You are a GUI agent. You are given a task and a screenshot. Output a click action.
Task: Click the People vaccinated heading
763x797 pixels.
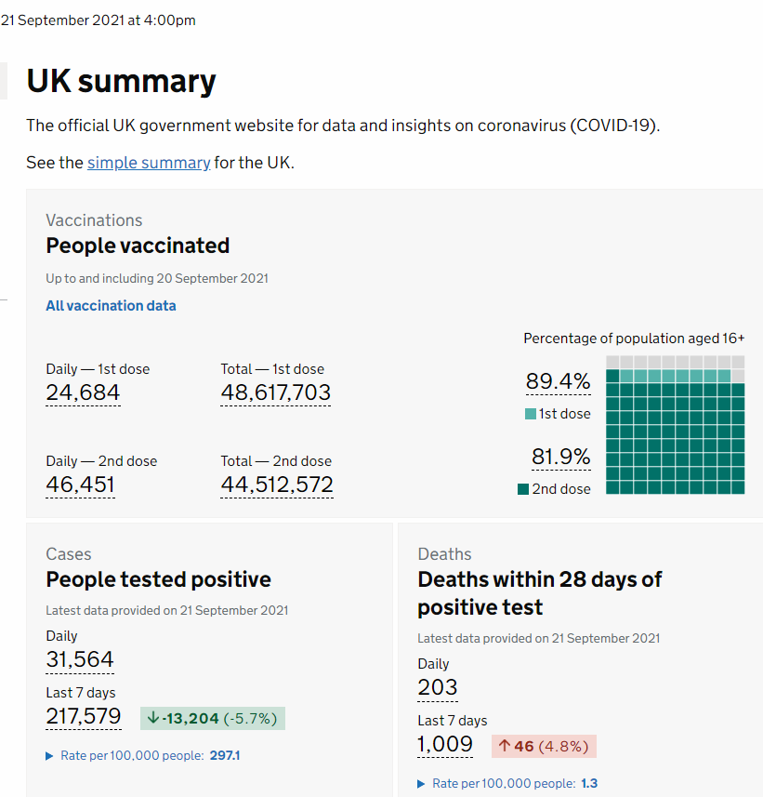138,246
